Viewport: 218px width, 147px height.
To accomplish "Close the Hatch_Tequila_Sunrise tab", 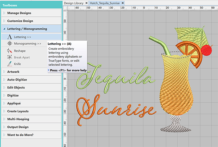I will (124, 3).
